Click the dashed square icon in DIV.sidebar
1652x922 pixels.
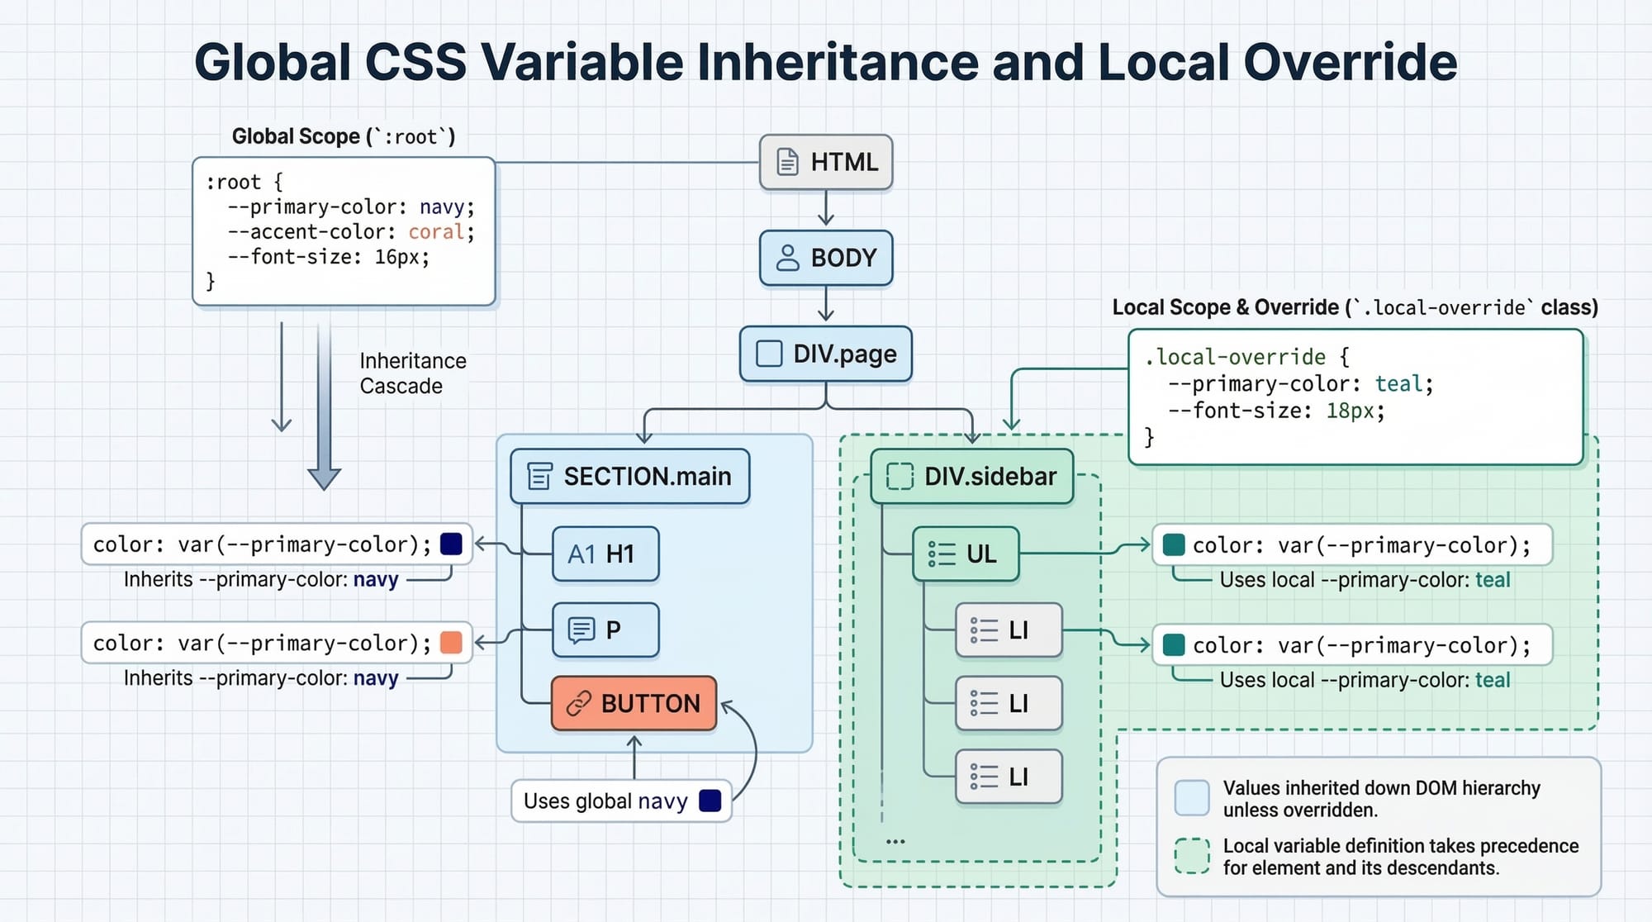[x=899, y=477]
